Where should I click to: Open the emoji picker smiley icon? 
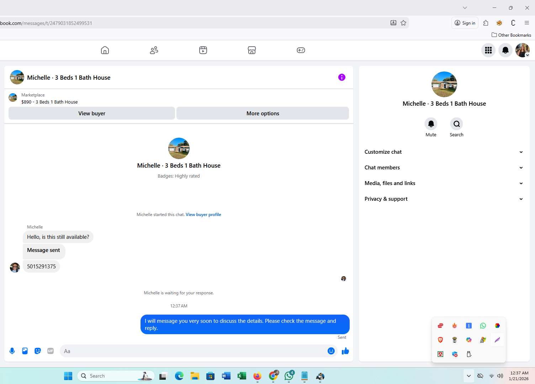[x=331, y=351]
